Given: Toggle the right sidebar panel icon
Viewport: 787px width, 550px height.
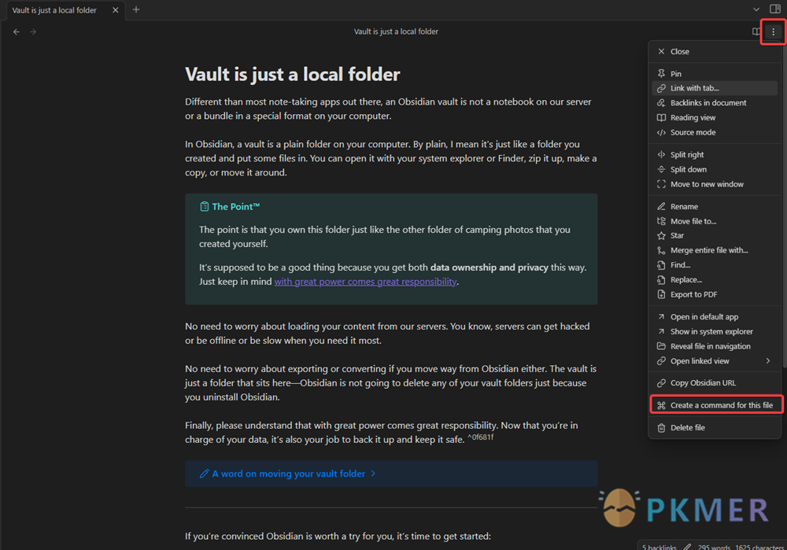Looking at the screenshot, I should click(775, 9).
